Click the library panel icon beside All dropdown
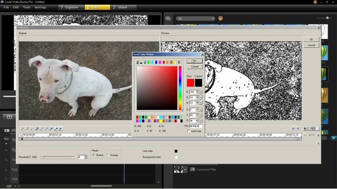Image resolution: width=337 pixels, height=189 pixels. pyautogui.click(x=168, y=18)
